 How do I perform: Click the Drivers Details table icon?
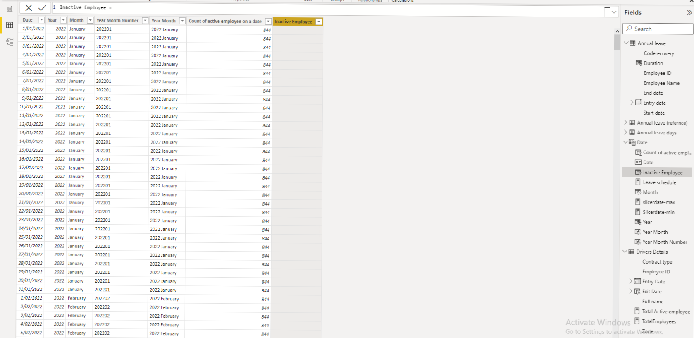[631, 252]
